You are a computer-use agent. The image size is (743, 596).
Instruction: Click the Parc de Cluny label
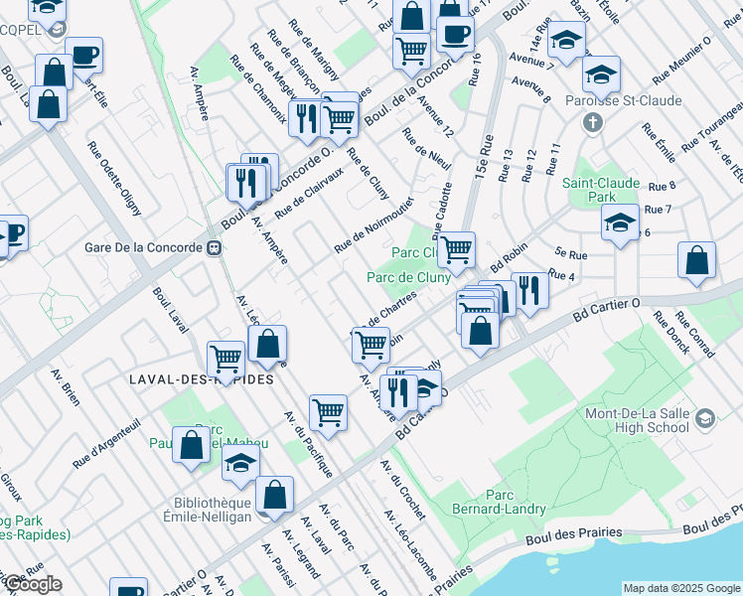point(408,277)
